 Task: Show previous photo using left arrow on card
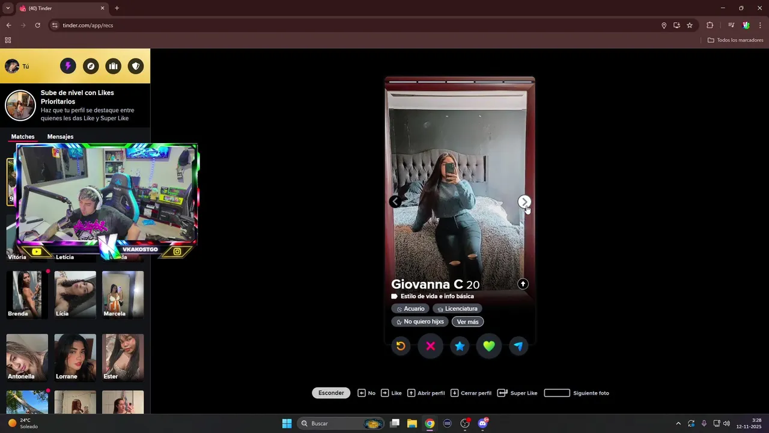coord(395,202)
